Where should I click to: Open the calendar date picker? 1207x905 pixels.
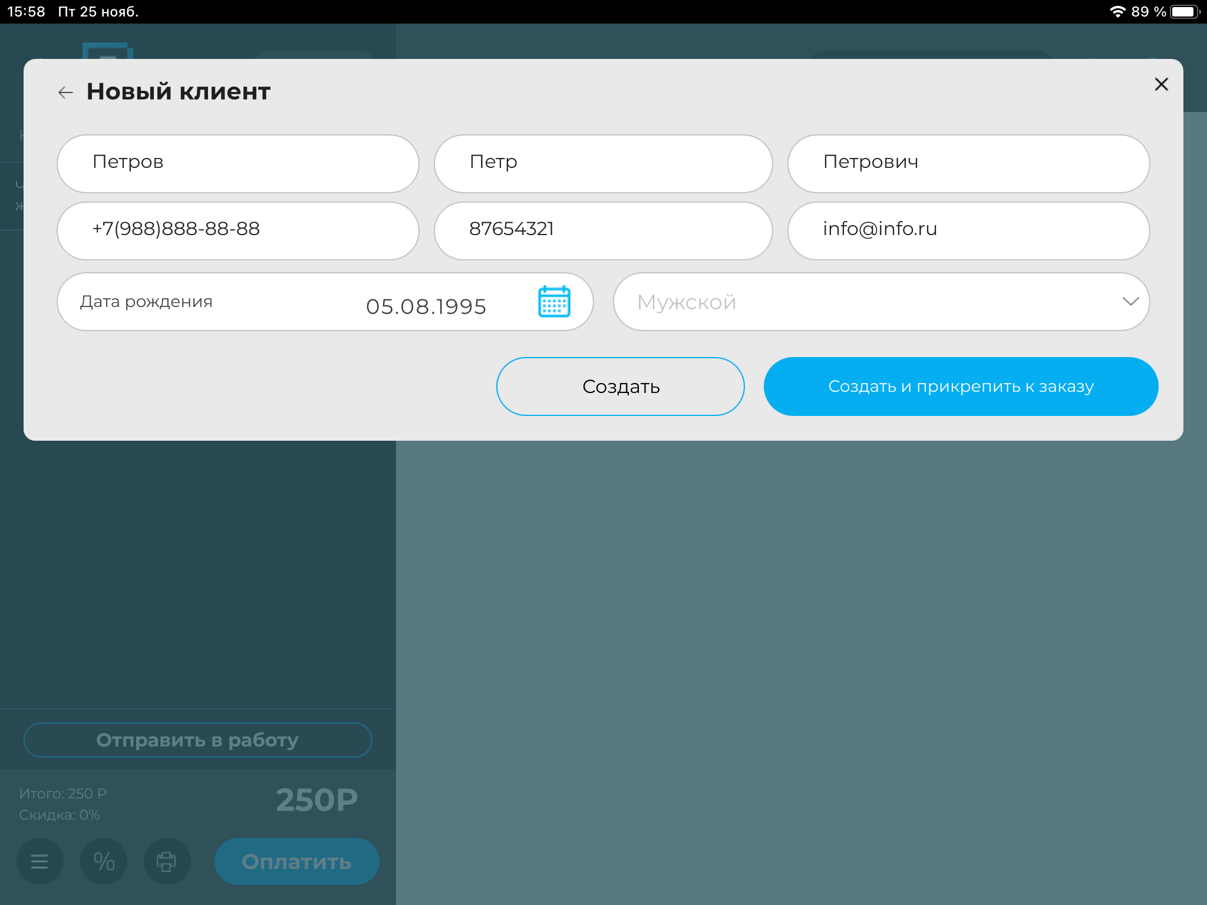(x=553, y=301)
